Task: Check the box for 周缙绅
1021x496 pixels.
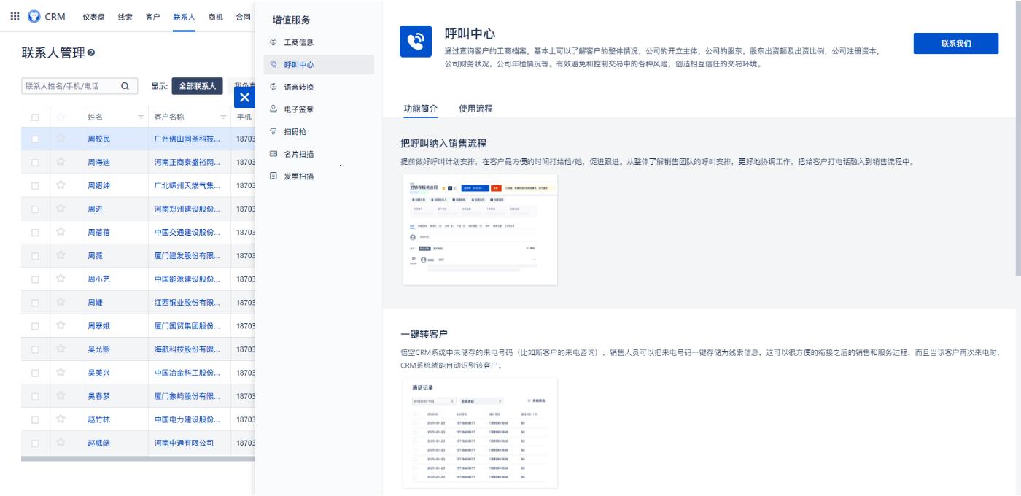Action: point(35,185)
